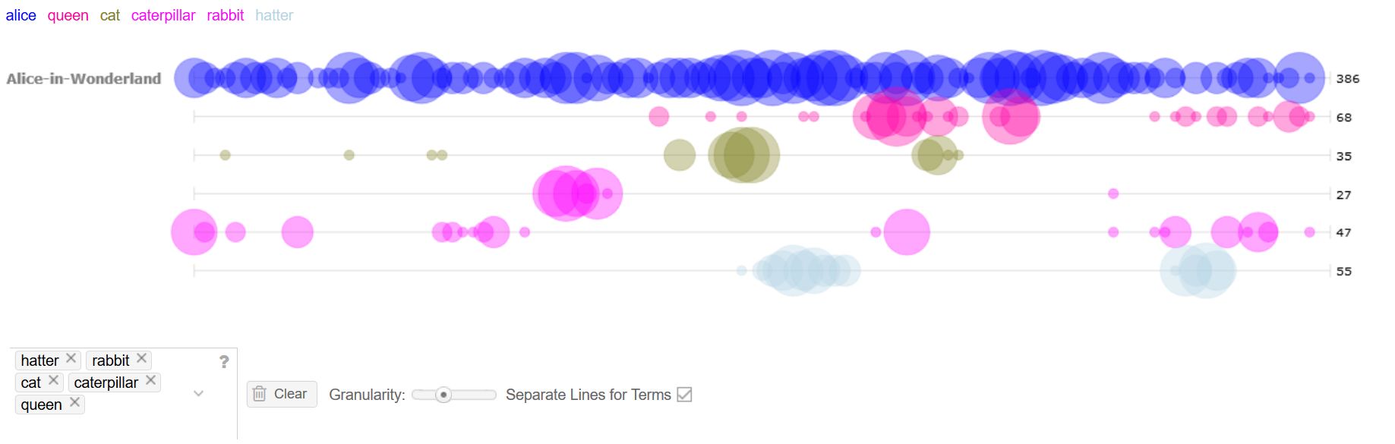Click the trash icon inside the Clear button
Image resolution: width=1395 pixels, height=444 pixels.
(x=259, y=394)
